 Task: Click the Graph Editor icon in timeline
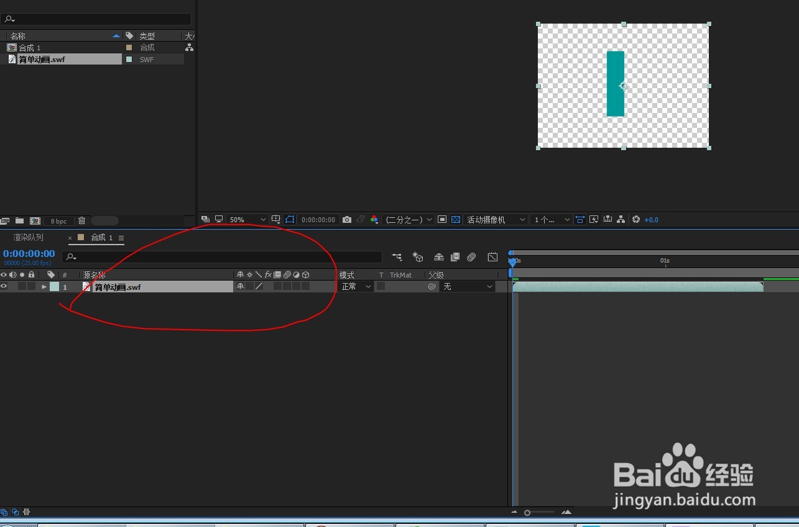click(492, 256)
